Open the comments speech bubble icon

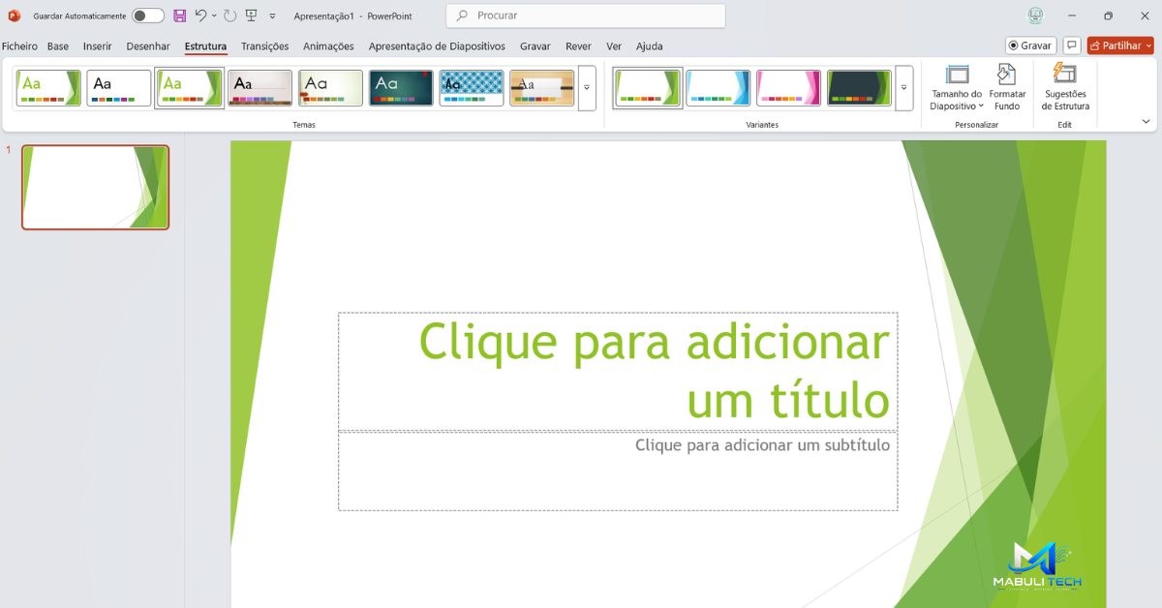tap(1072, 46)
